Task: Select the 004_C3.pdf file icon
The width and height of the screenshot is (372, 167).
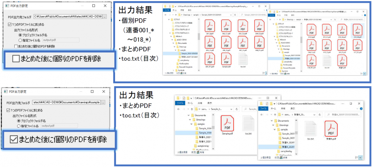Action: (x=259, y=26)
